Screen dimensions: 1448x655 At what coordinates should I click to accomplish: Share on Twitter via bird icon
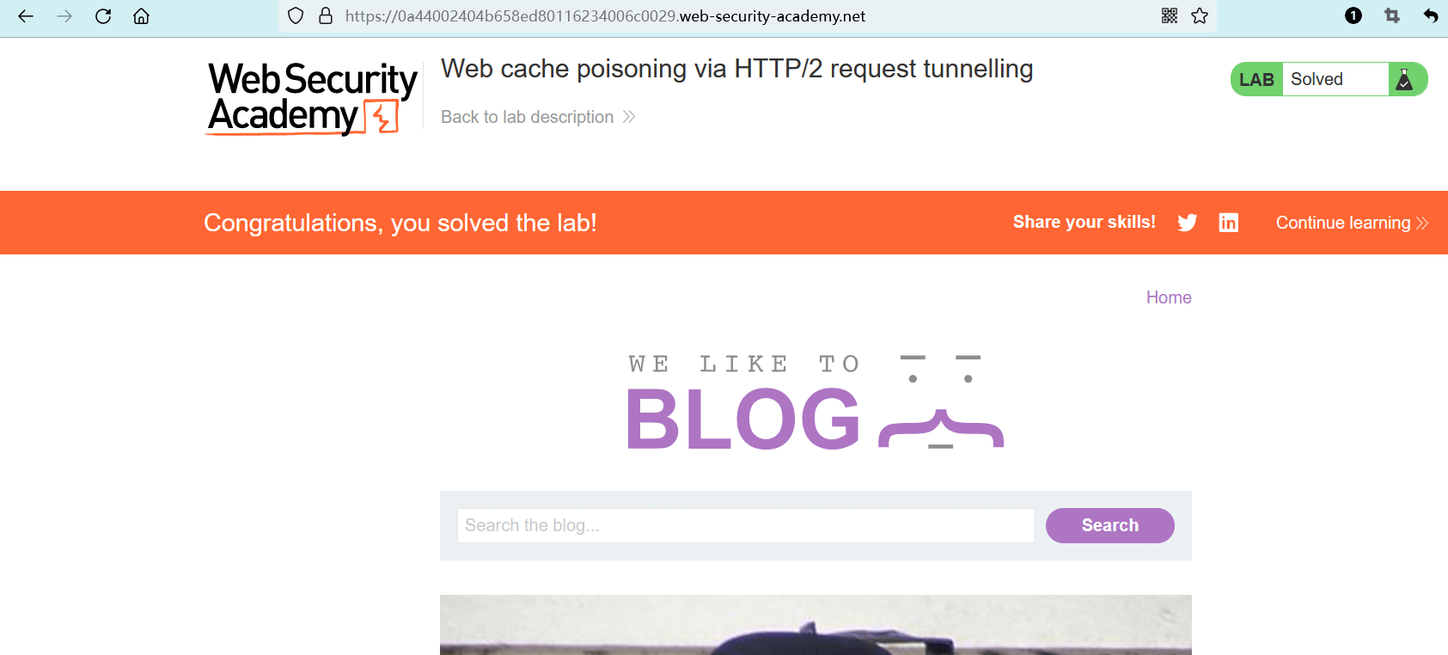tap(1188, 223)
